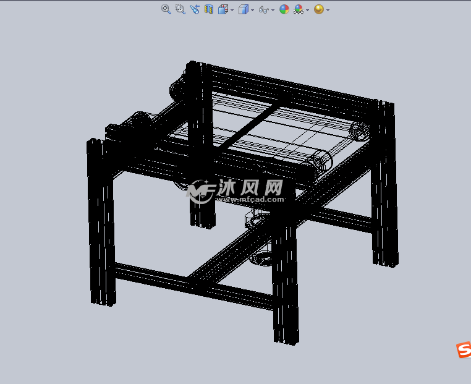Select the Zoom to Area tool
The width and height of the screenshot is (471, 384).
coord(180,9)
